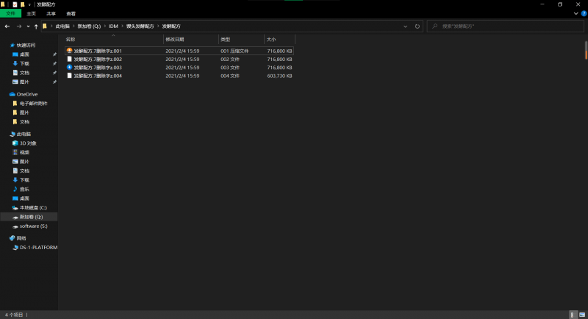Click IDM in the breadcrumb path
The height and width of the screenshot is (319, 588).
click(113, 26)
